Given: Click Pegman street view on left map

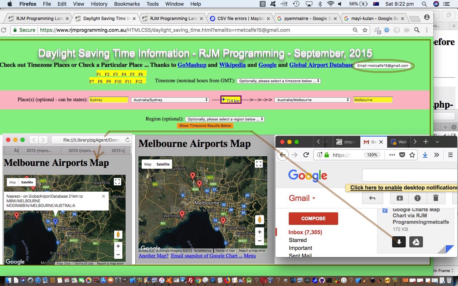Looking at the screenshot, I should (x=118, y=235).
